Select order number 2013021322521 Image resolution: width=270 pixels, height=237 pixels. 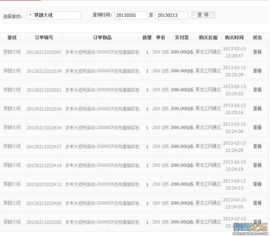click(x=44, y=90)
